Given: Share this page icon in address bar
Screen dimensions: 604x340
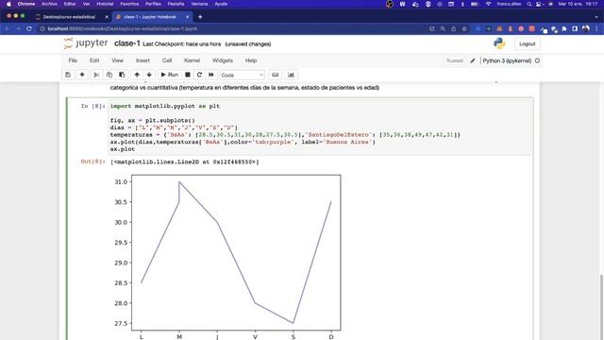Looking at the screenshot, I should (453, 29).
